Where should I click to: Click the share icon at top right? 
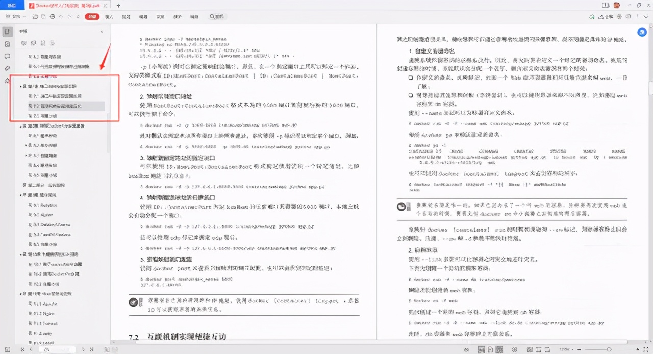[606, 17]
